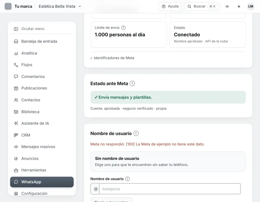Image resolution: width=260 pixels, height=202 pixels.
Task: Click the ⌘K shortcut badge
Action: coord(213,6)
